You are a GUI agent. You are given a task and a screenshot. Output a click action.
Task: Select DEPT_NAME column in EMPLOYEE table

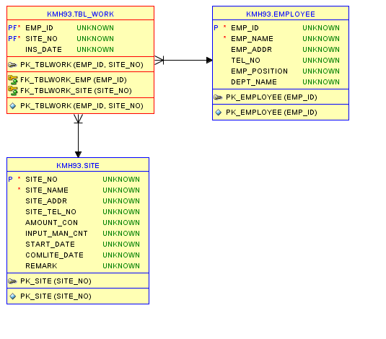click(254, 82)
